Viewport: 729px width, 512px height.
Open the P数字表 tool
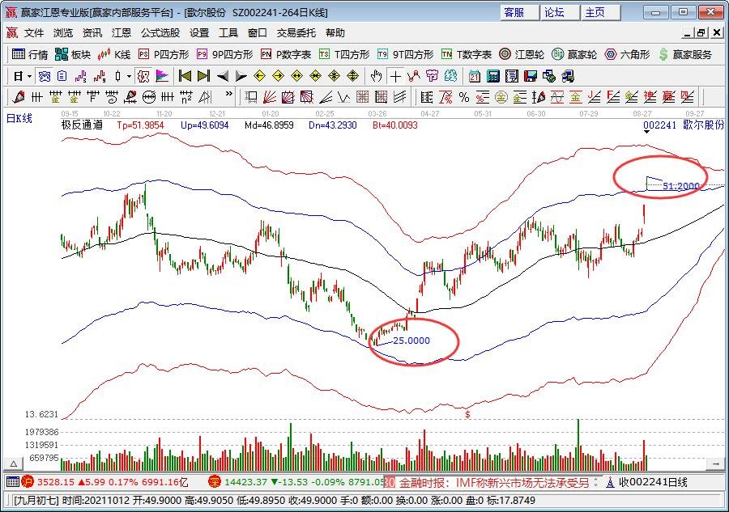pos(286,54)
